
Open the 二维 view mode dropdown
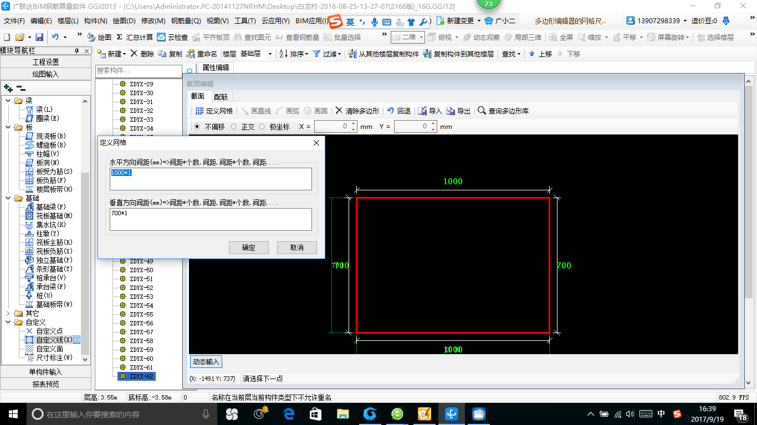point(408,37)
